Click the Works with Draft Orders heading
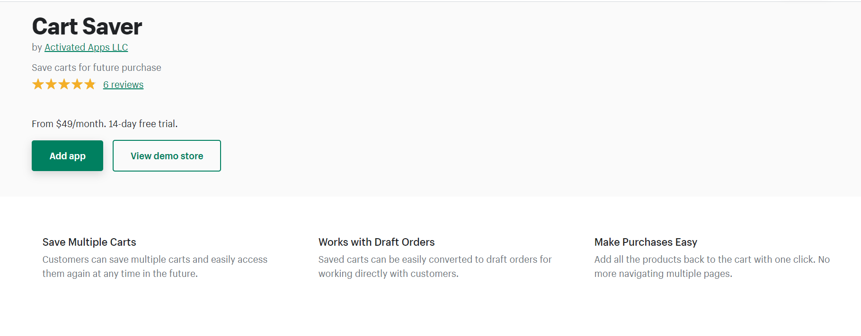This screenshot has width=861, height=336. tap(376, 242)
